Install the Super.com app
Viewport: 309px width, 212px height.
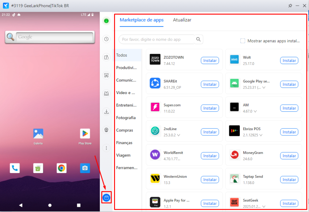pyautogui.click(x=210, y=108)
